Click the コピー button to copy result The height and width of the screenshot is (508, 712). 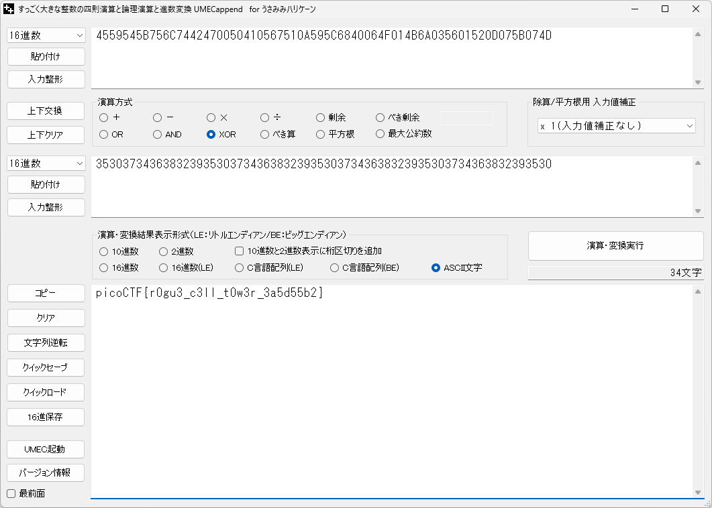pos(46,294)
